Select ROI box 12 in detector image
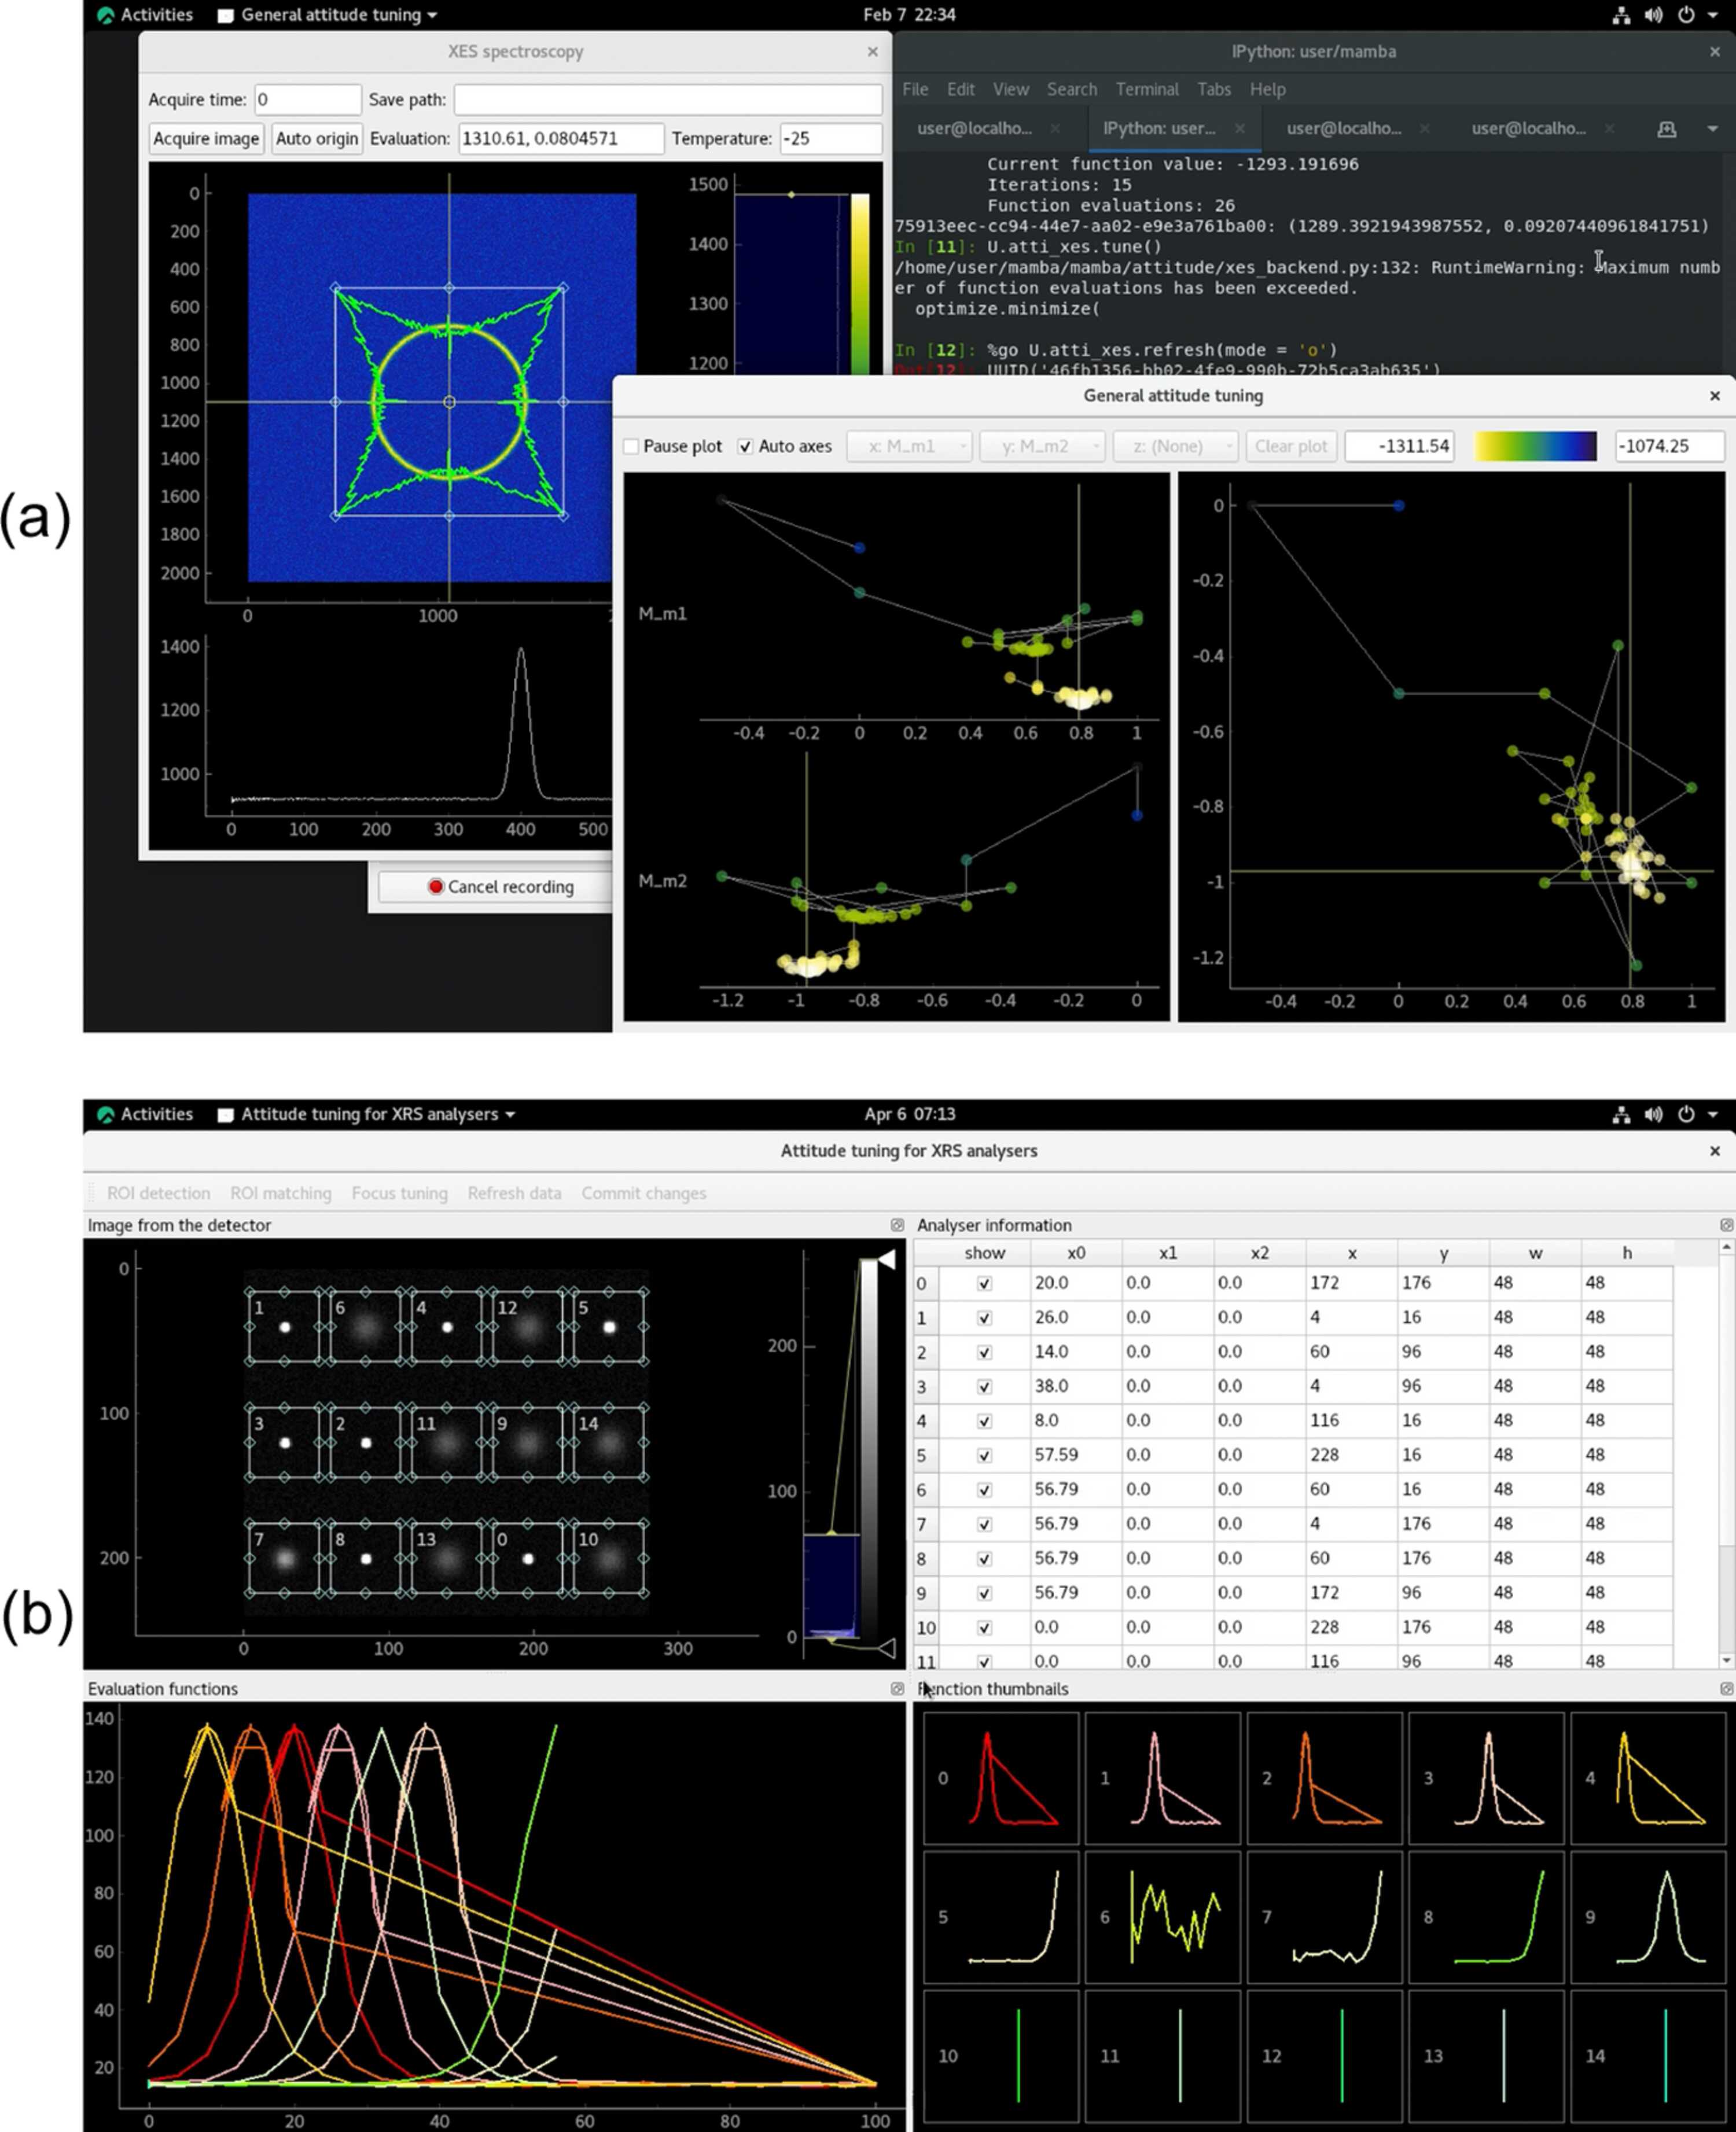The height and width of the screenshot is (2132, 1736). coord(528,1327)
